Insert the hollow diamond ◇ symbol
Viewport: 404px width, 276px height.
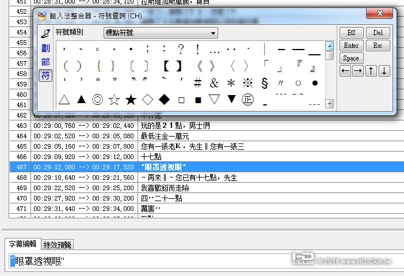(148, 100)
